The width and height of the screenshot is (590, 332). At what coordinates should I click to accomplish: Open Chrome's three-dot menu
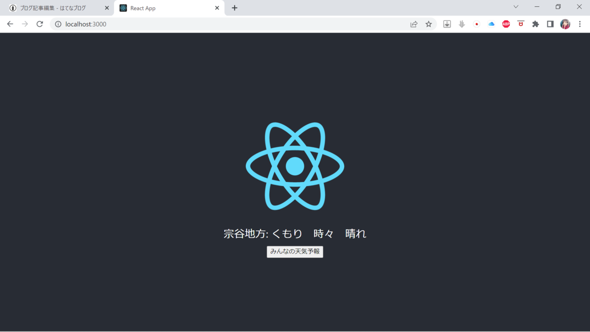click(x=580, y=24)
